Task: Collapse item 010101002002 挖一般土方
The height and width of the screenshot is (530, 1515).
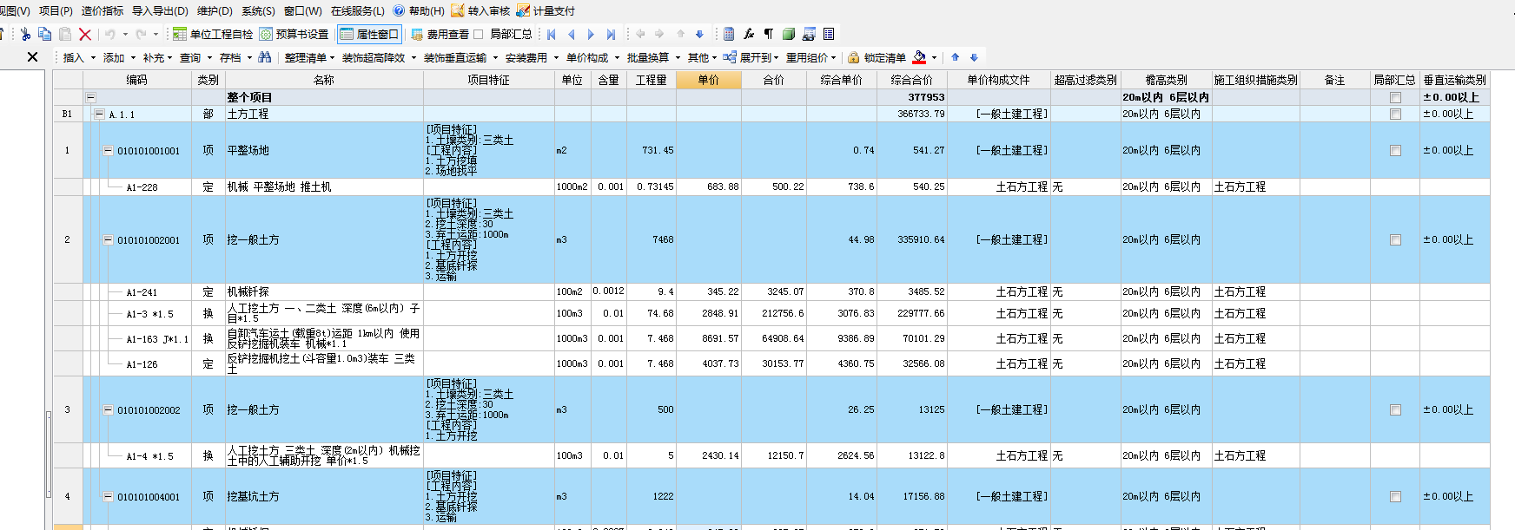Action: 108,409
